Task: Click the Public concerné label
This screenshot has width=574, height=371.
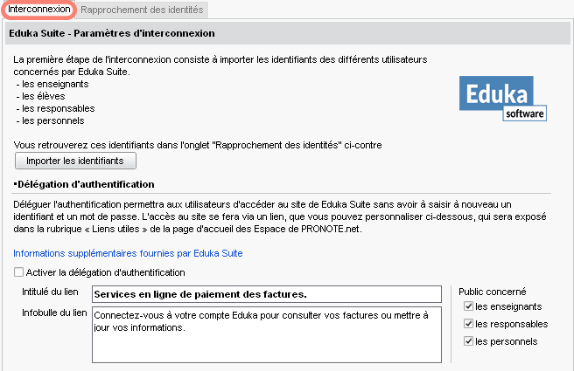Action: click(493, 292)
